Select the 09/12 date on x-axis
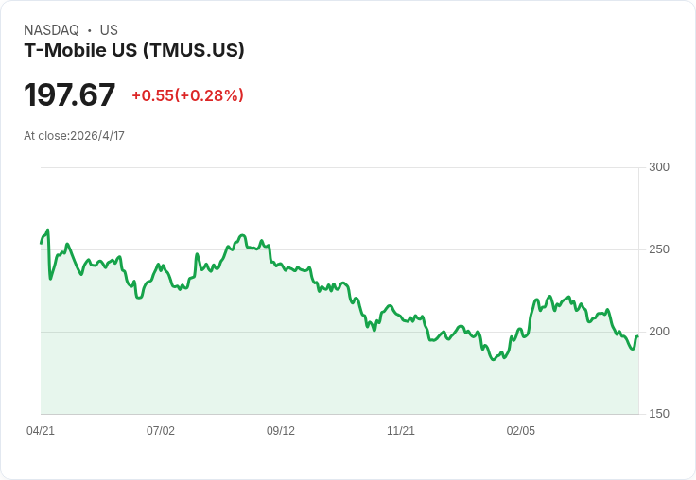 pos(281,431)
